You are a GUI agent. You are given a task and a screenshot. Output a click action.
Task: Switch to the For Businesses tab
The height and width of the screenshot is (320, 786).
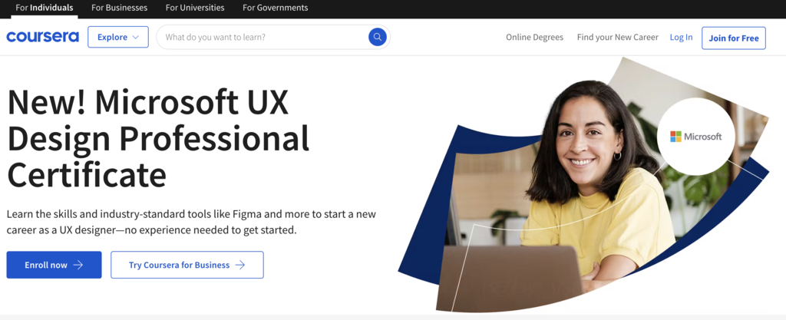tap(119, 8)
